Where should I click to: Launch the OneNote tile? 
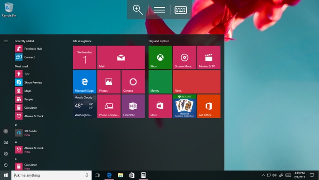tap(133, 106)
